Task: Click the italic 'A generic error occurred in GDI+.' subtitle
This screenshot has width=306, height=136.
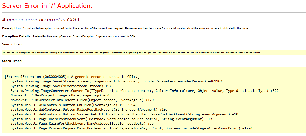Action: coord(42,20)
